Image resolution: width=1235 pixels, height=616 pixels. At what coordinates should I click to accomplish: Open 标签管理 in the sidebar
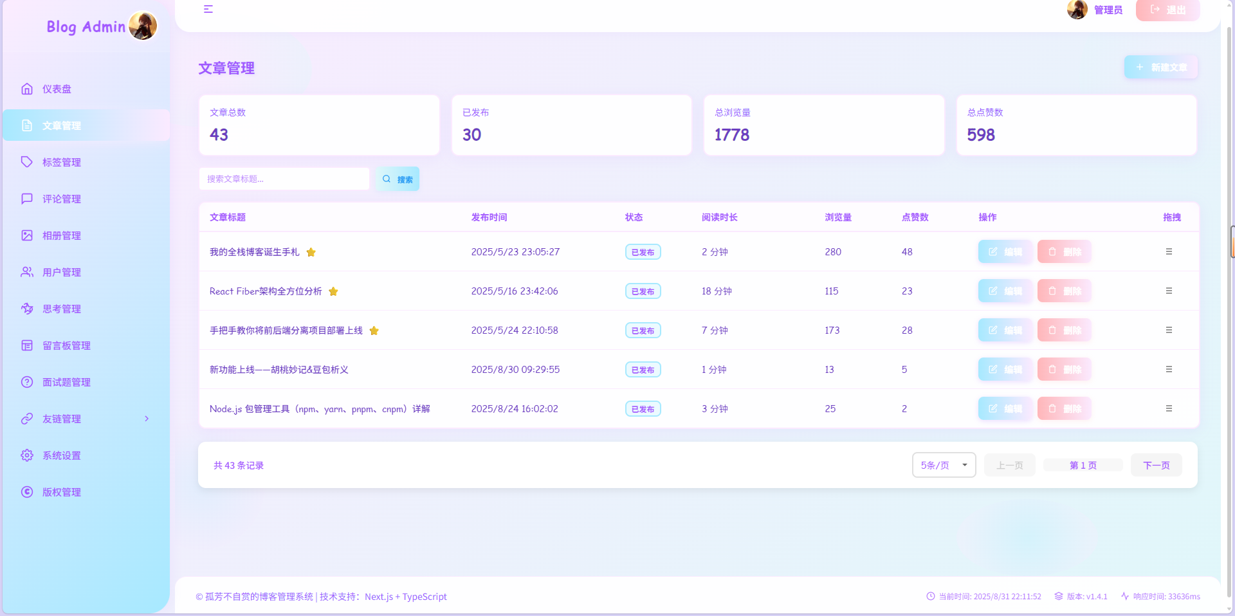coord(62,162)
